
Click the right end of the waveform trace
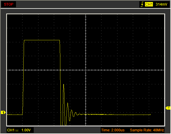click(x=150, y=115)
